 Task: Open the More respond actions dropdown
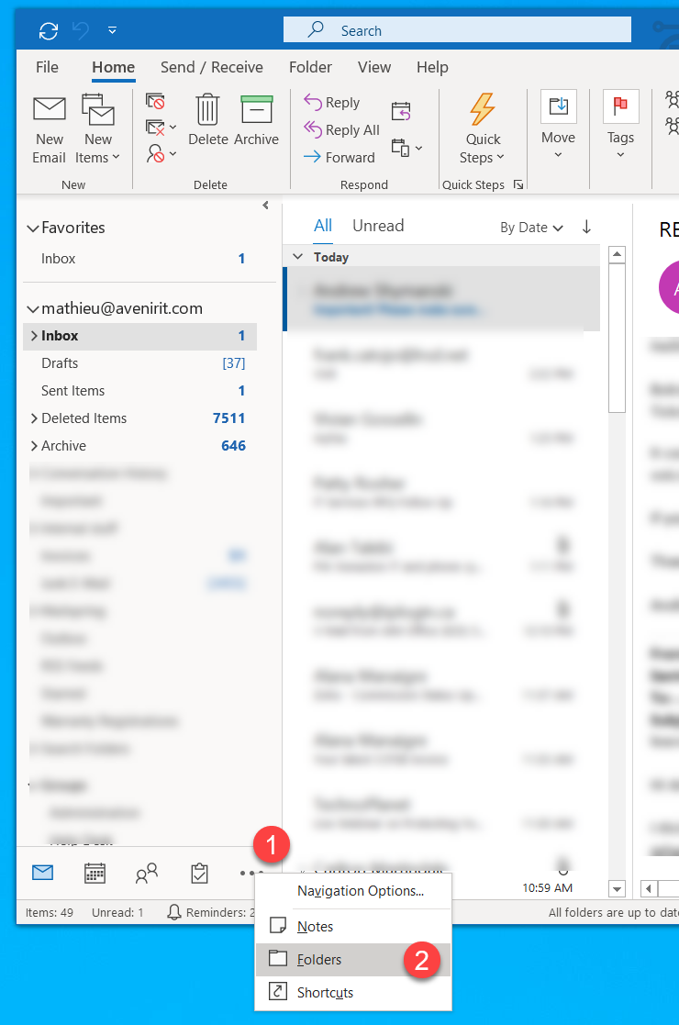tap(406, 149)
